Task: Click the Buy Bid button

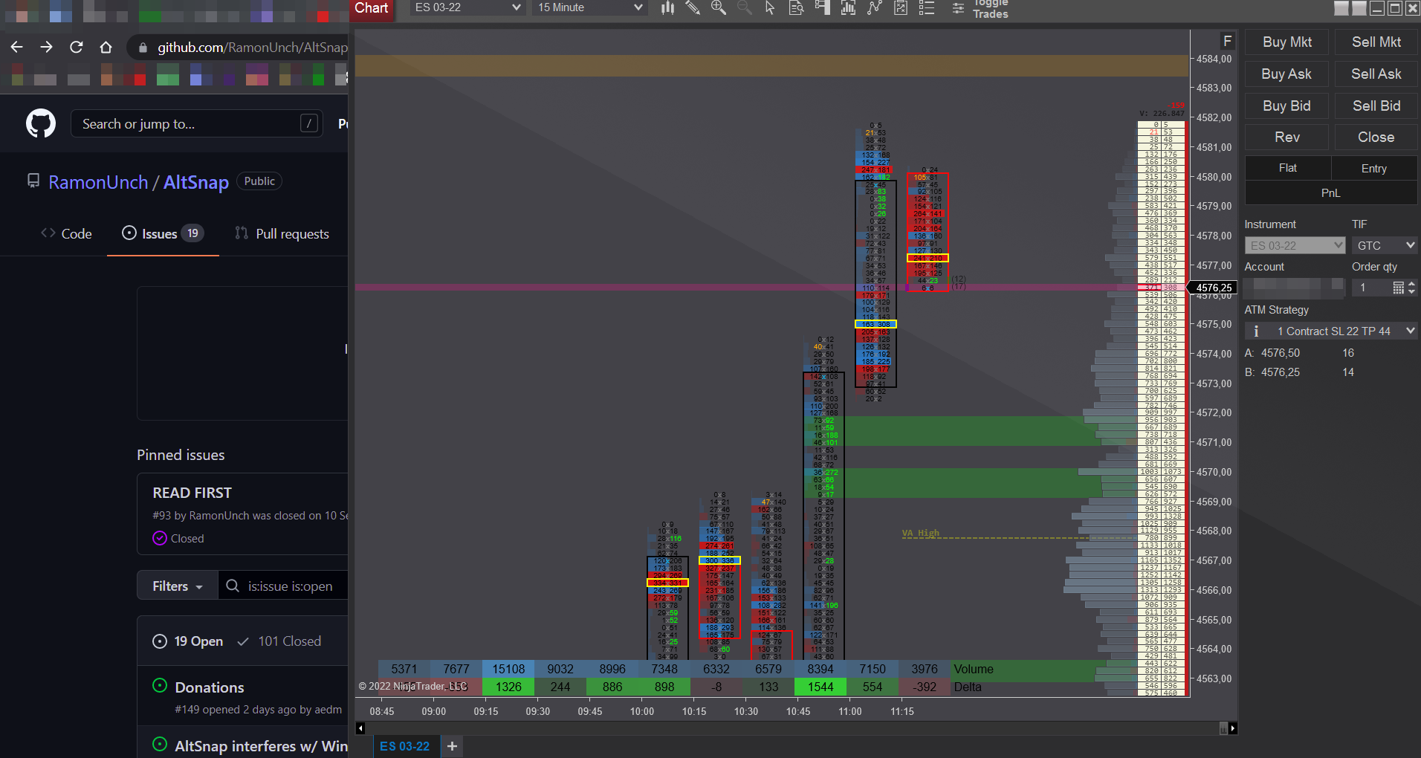Action: [x=1287, y=106]
